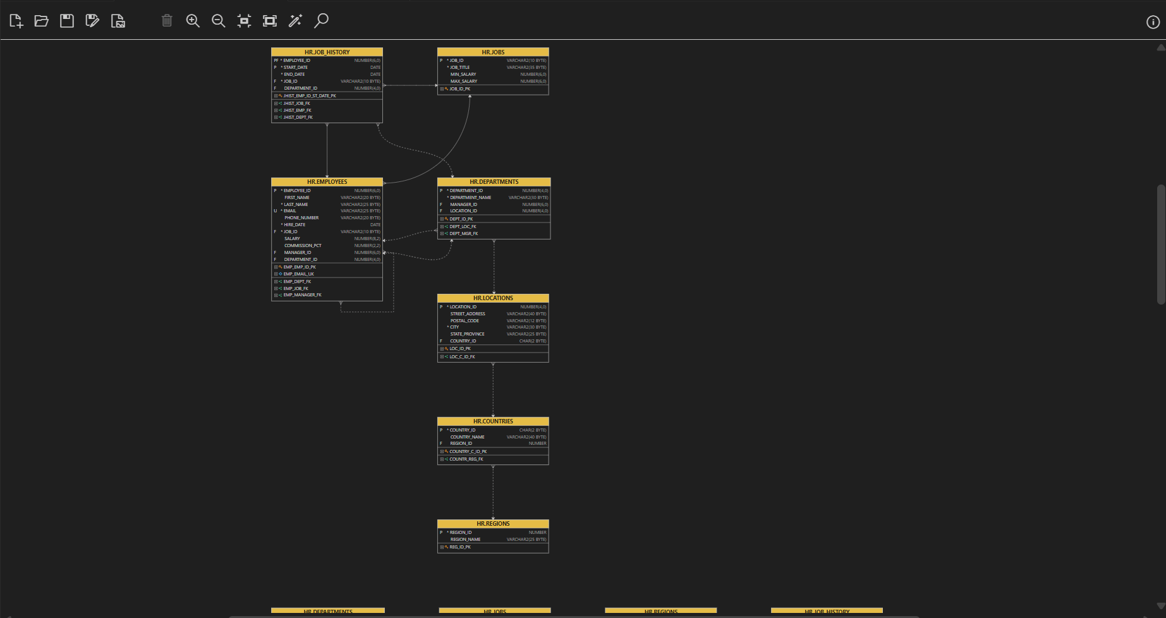1166x618 pixels.
Task: Open Save As to rename the diagram
Action: (x=92, y=20)
